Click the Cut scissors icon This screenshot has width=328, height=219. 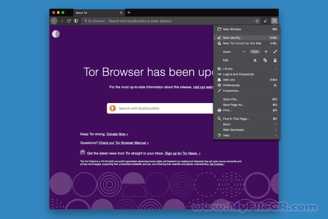(x=255, y=60)
